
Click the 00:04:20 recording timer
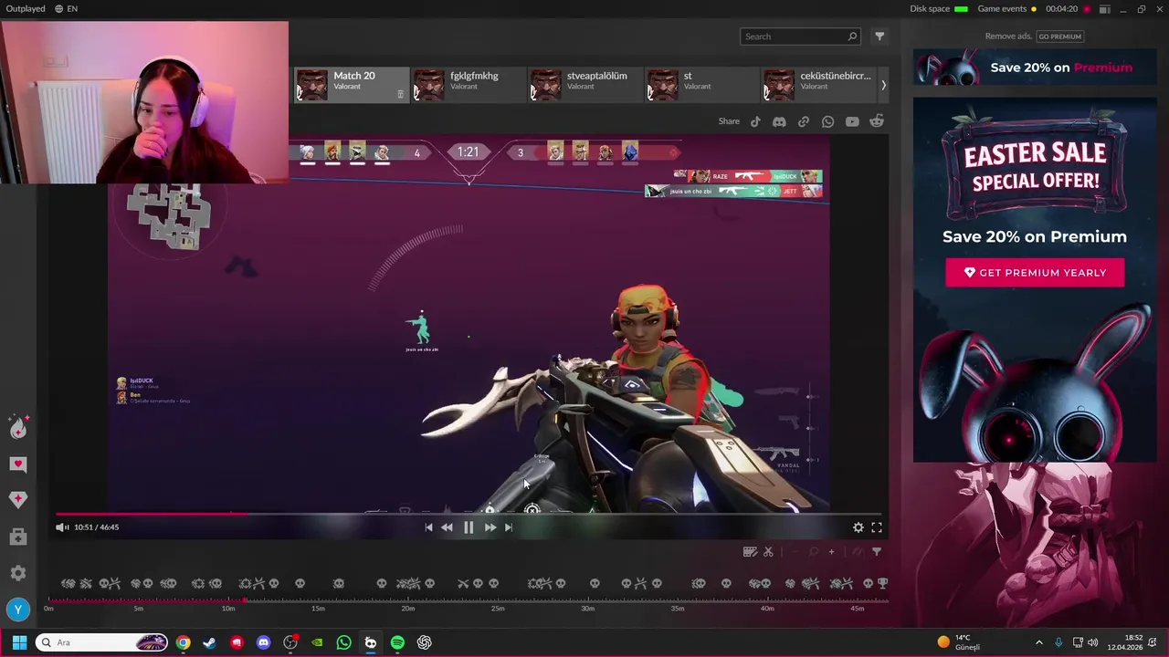[x=1060, y=9]
